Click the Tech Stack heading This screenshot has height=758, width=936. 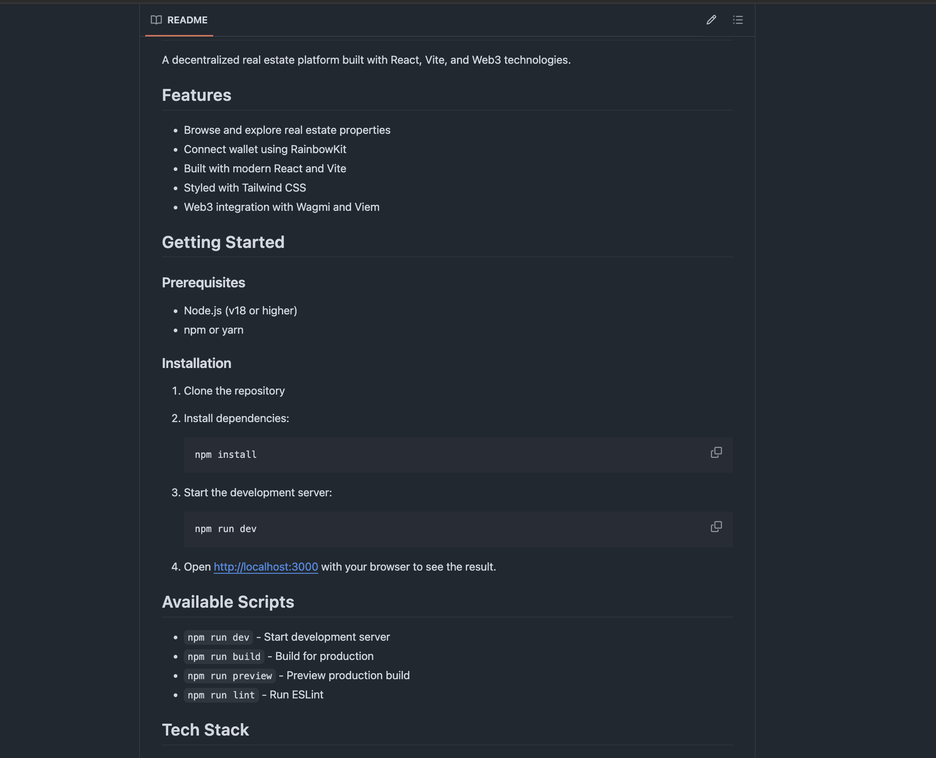pyautogui.click(x=205, y=730)
